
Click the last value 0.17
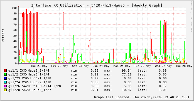point(163,86)
